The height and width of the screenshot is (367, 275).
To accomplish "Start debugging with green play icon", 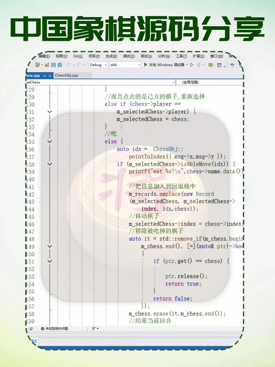I will 146,64.
